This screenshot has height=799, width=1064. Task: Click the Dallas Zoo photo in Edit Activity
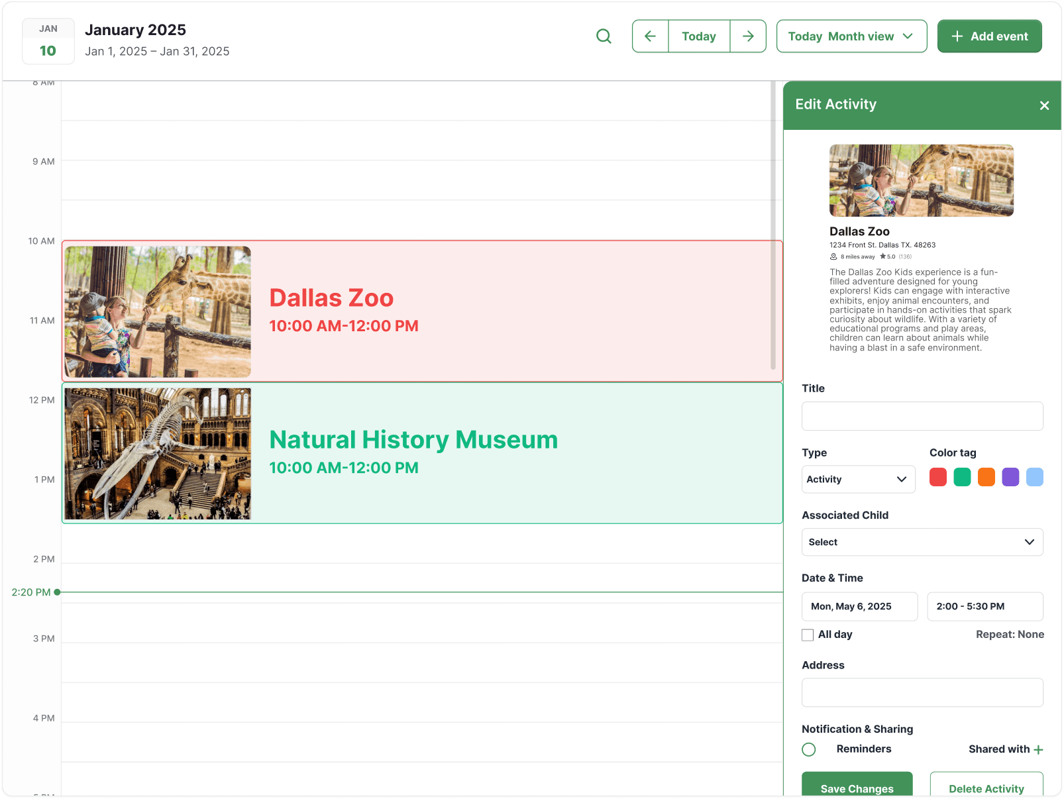click(x=921, y=180)
